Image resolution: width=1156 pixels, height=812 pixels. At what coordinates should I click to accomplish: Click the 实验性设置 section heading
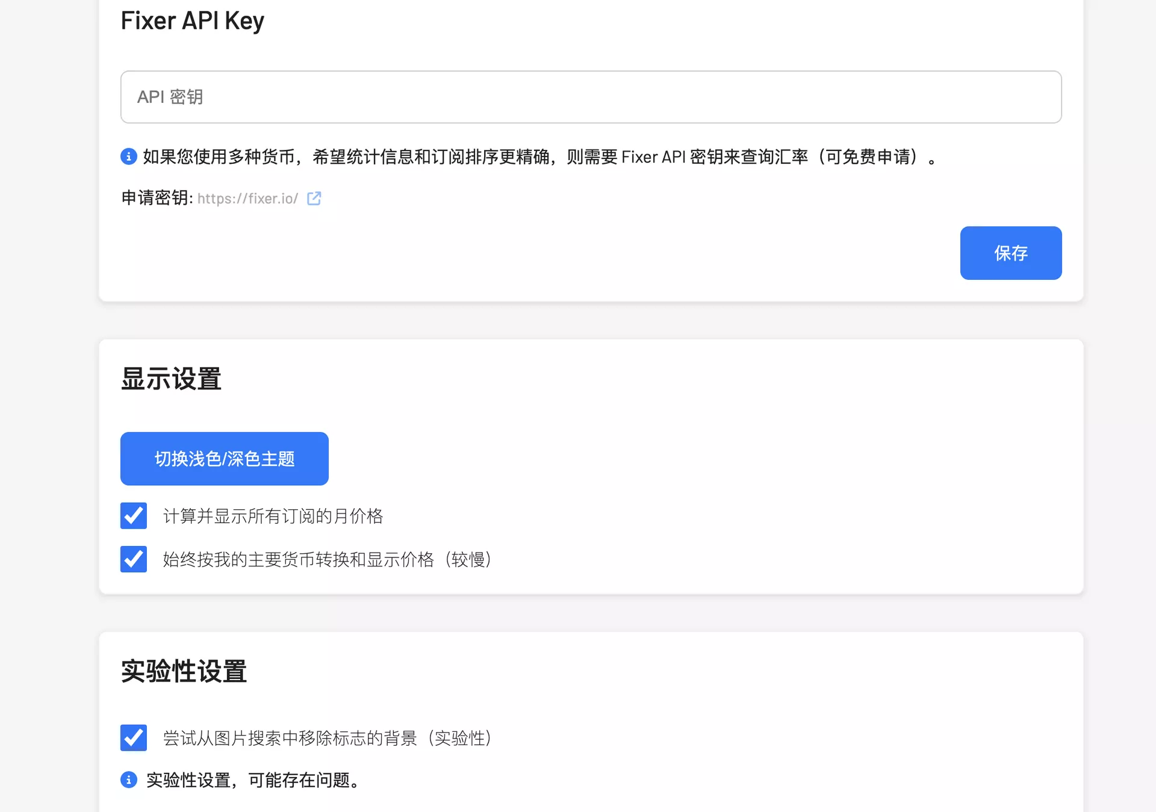184,671
